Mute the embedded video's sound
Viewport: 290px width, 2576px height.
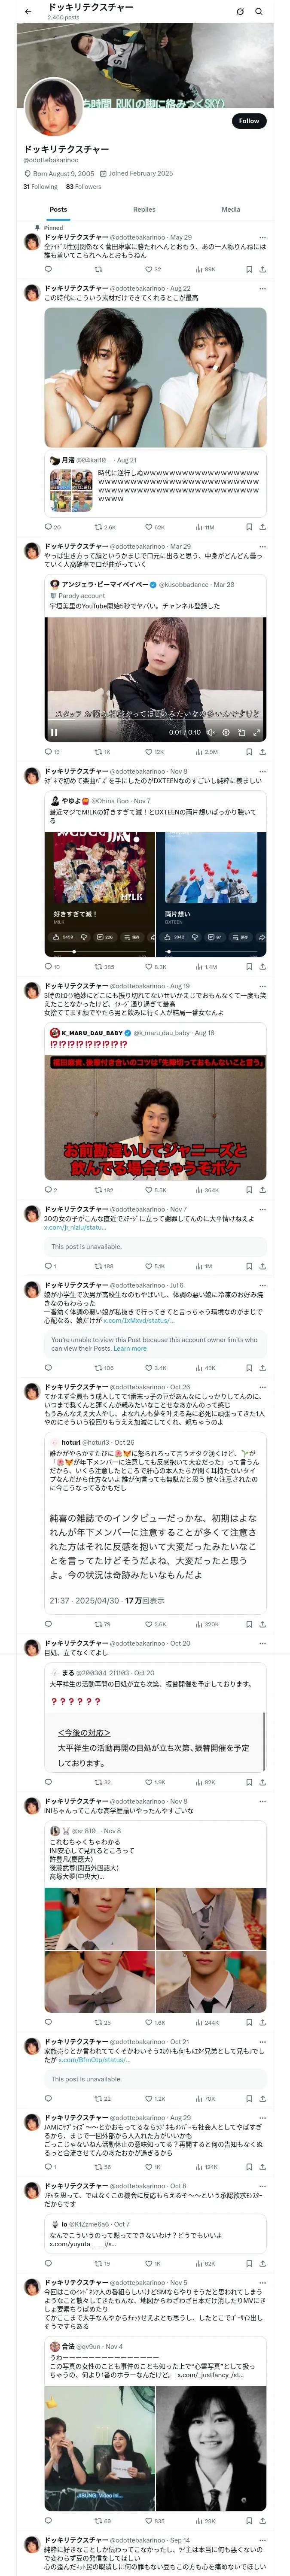pos(211,732)
